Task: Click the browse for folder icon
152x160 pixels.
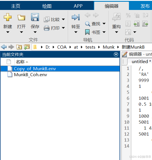Action: click(x=27, y=47)
